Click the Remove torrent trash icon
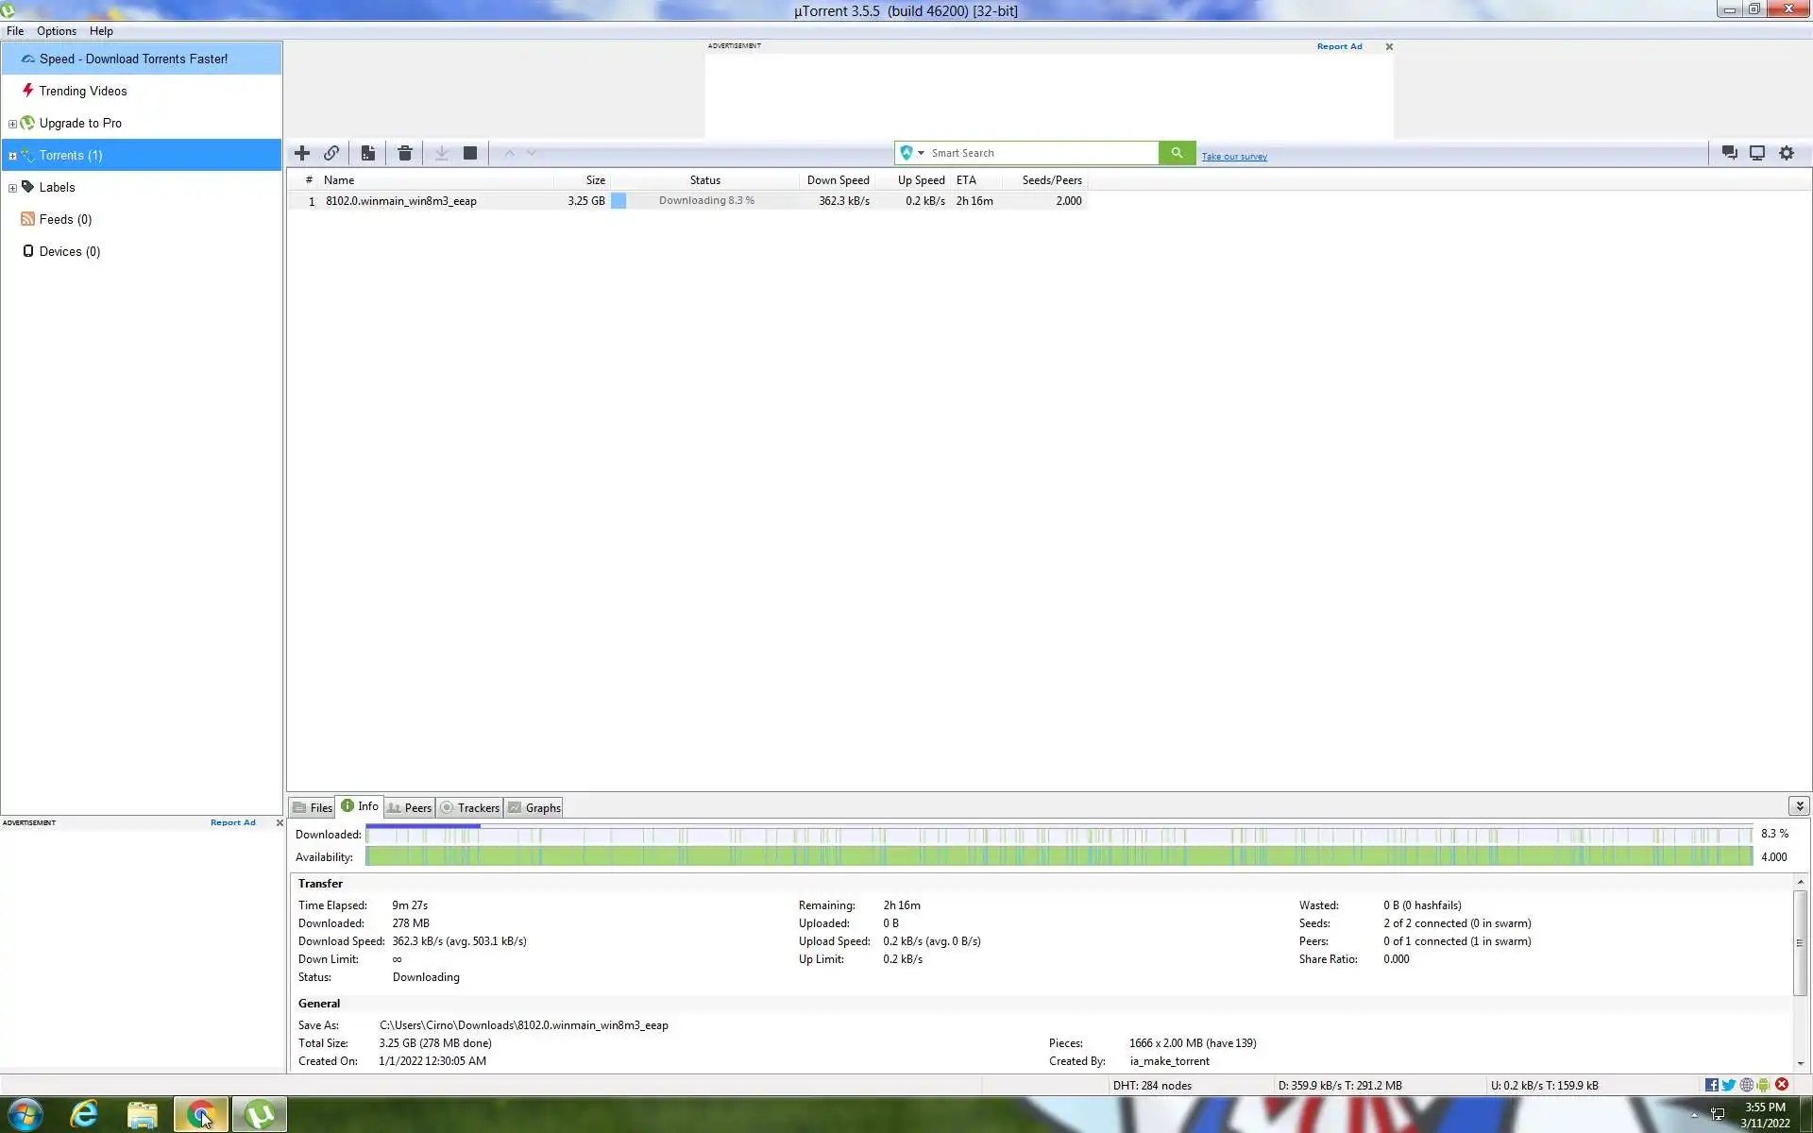This screenshot has width=1813, height=1133. point(405,153)
